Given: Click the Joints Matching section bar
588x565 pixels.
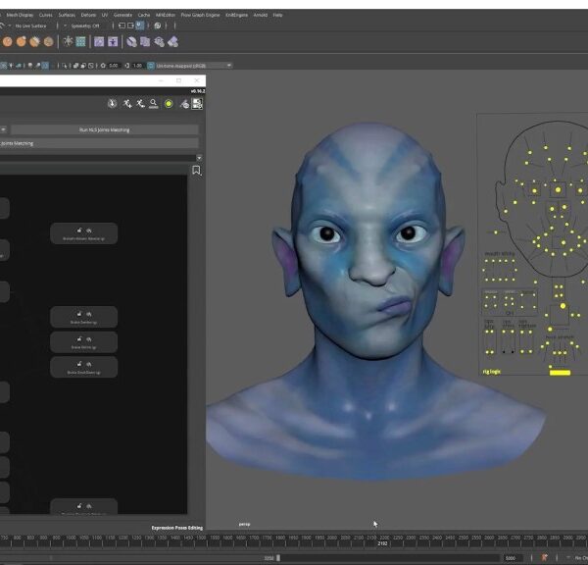Looking at the screenshot, I should click(99, 143).
